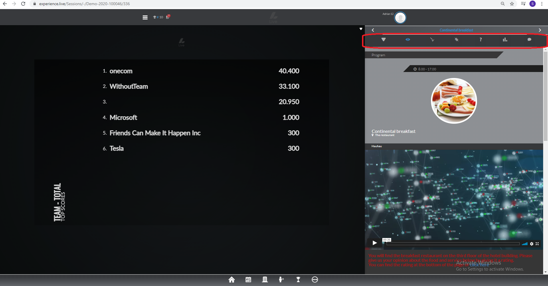Screen dimensions: 548x286
Task: Open the trophy rank #10 indicator
Action: click(x=158, y=17)
